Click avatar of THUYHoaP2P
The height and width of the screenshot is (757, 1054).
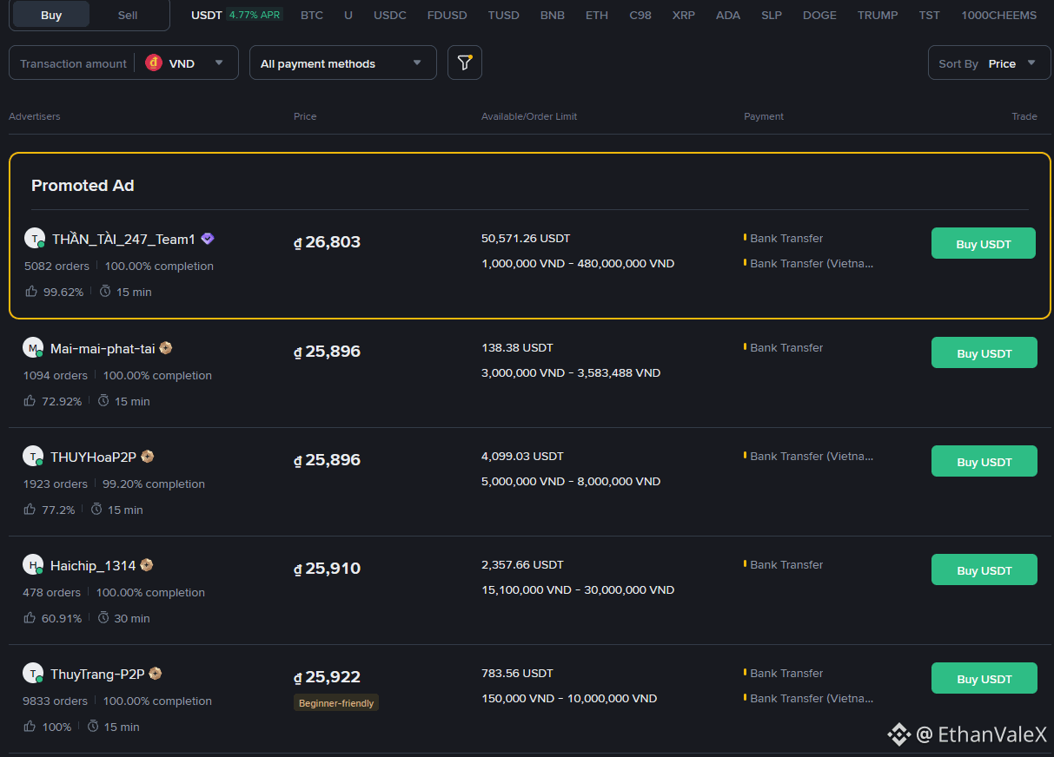click(33, 457)
